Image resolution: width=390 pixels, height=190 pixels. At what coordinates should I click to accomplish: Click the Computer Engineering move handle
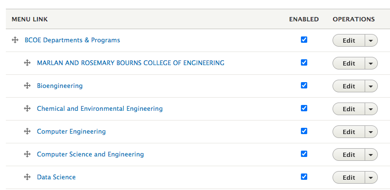[x=27, y=131]
